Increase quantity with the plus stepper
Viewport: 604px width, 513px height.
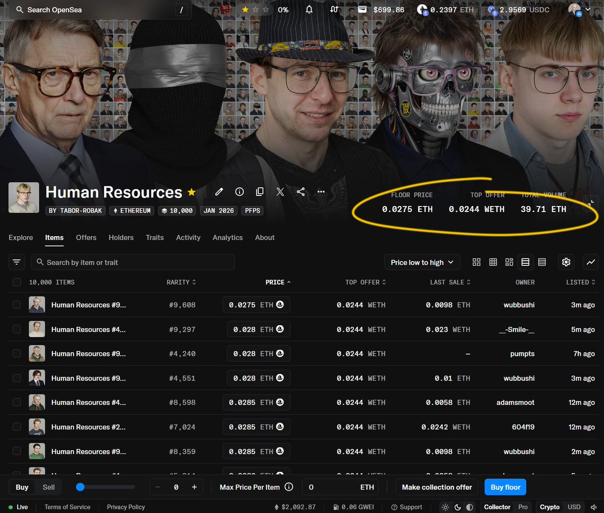pyautogui.click(x=194, y=487)
